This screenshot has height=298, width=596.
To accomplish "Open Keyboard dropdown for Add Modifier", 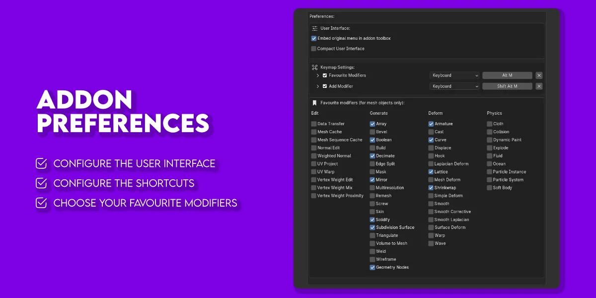I will pyautogui.click(x=454, y=86).
